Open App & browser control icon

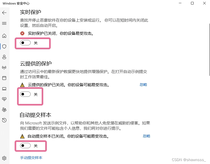4,78
